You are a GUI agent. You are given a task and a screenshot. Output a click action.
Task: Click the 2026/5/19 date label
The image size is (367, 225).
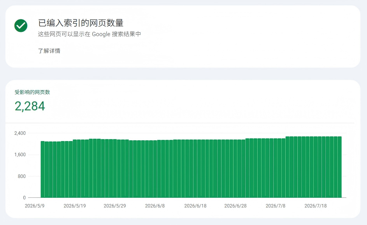(x=75, y=206)
